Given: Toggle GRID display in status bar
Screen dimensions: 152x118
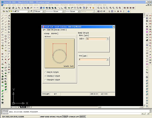Looking at the screenshot, I should (x=47, y=117).
